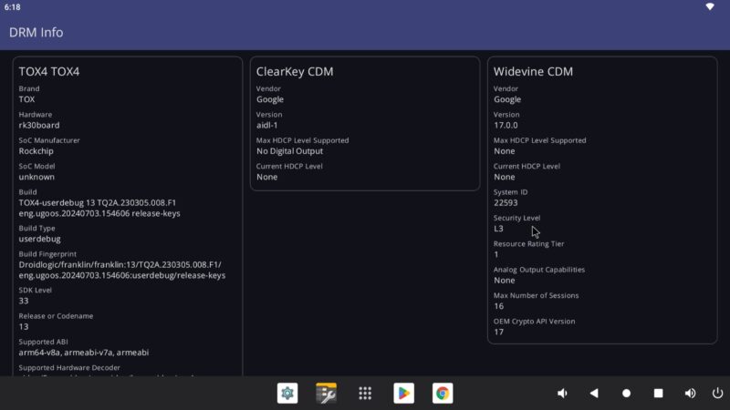
Task: Click the Widevine System ID value 22593
Action: pos(506,203)
